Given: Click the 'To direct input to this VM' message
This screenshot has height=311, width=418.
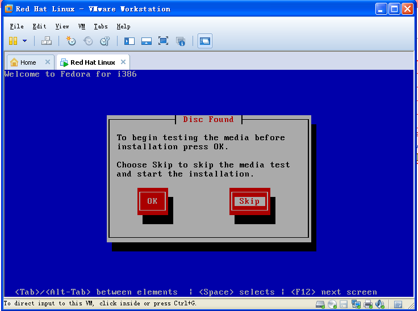Looking at the screenshot, I should click(100, 303).
